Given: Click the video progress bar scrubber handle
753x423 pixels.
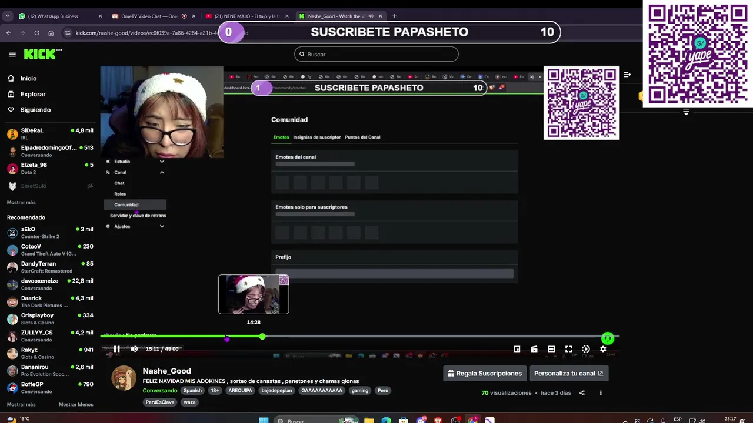Looking at the screenshot, I should [262, 336].
